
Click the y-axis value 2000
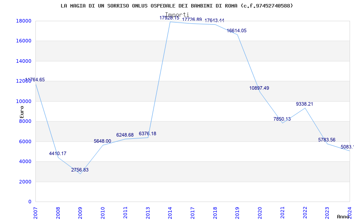coord(25,182)
